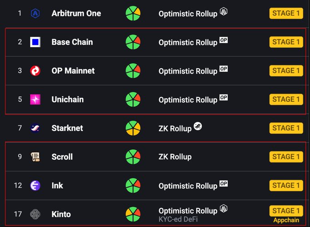Click the Stage 1 badge for Kinto
The height and width of the screenshot is (227, 310).
[286, 211]
